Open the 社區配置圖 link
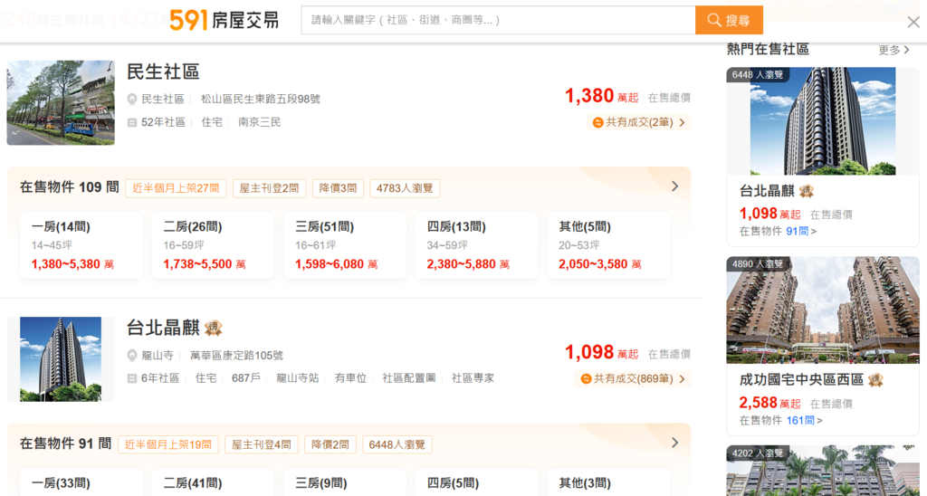Image resolution: width=927 pixels, height=496 pixels. [x=408, y=378]
